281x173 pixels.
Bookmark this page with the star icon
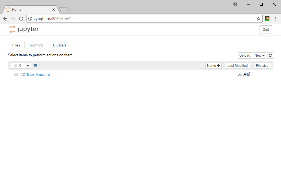[x=258, y=19]
